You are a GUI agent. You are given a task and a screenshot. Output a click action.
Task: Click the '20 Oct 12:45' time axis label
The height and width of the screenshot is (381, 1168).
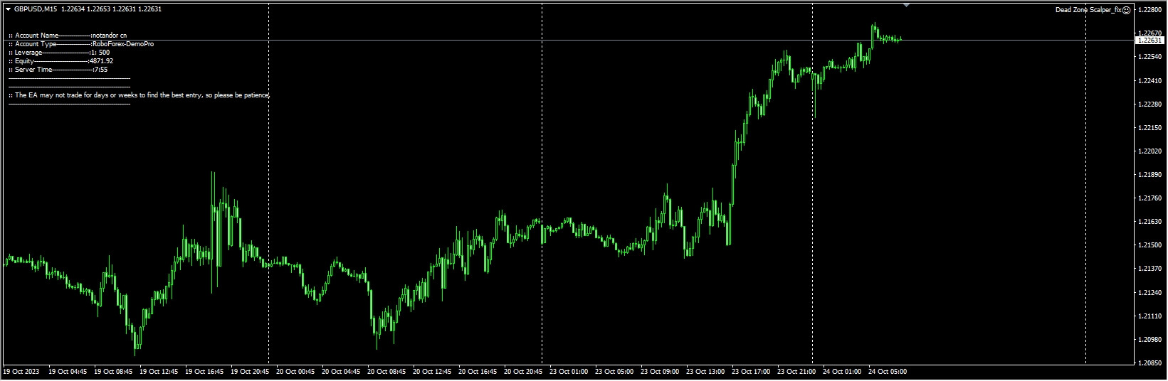[x=432, y=371]
